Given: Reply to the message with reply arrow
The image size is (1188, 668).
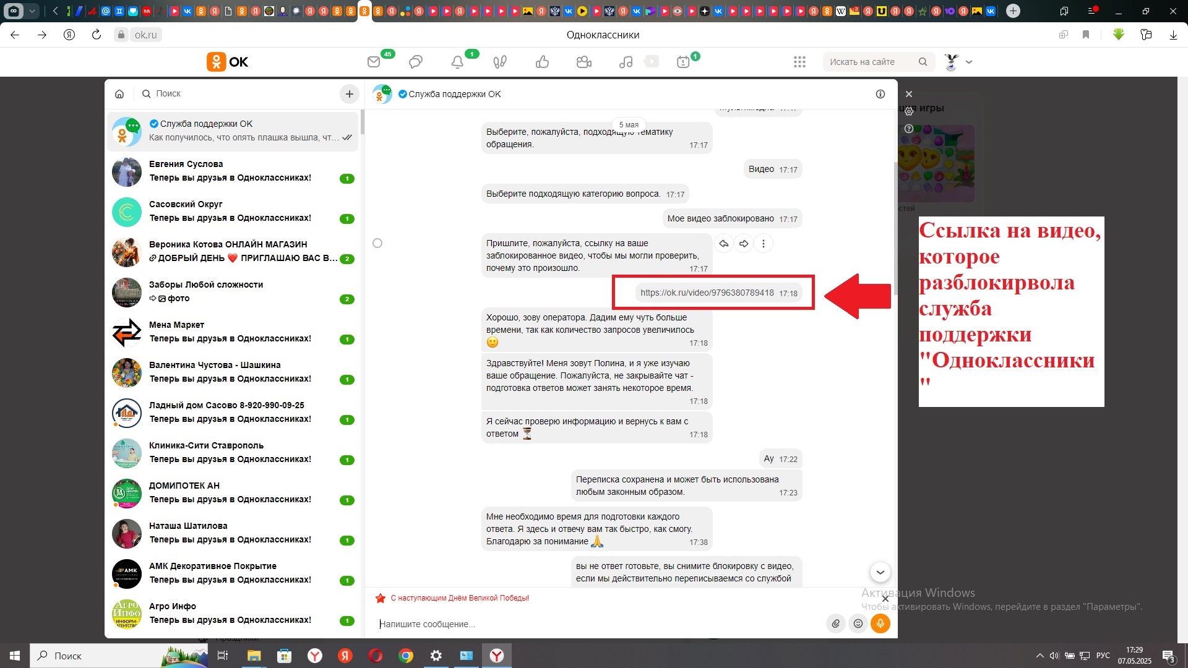Looking at the screenshot, I should point(724,244).
